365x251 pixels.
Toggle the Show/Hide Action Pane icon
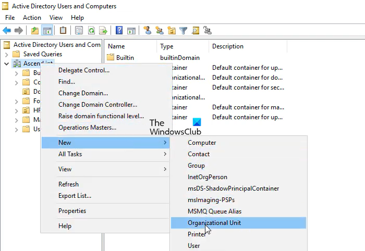[131, 30]
